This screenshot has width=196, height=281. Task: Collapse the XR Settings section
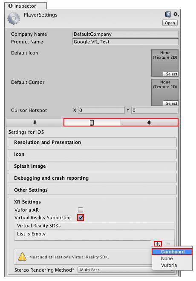[x=28, y=202]
